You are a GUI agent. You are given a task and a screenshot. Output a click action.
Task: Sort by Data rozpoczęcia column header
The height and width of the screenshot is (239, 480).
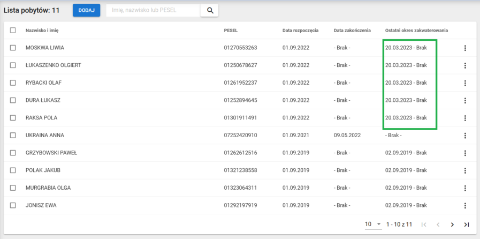(x=300, y=31)
